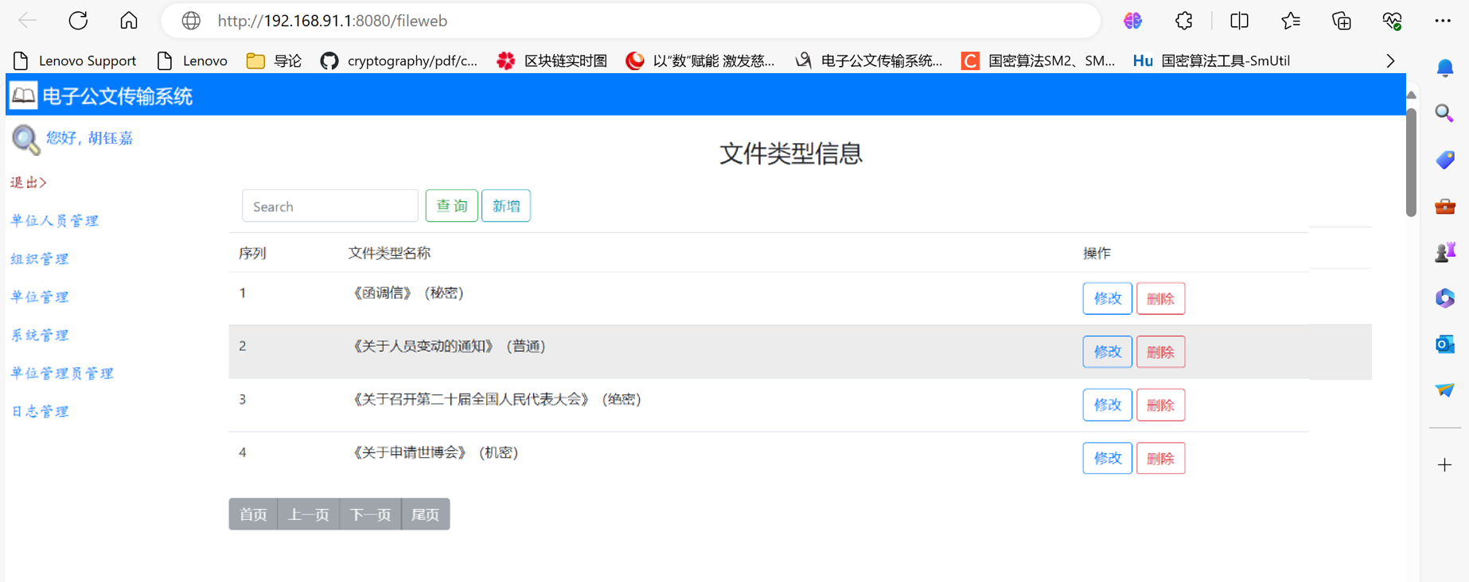Click 修改 for 第二十届全国人民代表大会 row
1469x582 pixels.
pos(1107,405)
